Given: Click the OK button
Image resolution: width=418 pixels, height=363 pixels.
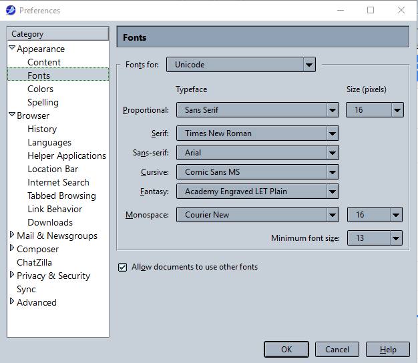Looking at the screenshot, I should pos(286,349).
